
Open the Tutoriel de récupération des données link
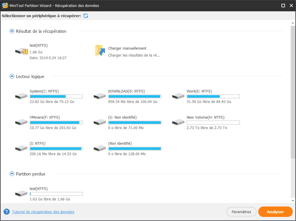[43, 212]
